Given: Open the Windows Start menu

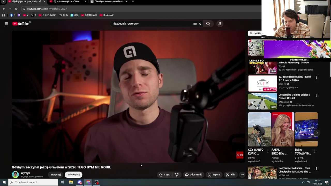Looking at the screenshot, I should pos(4,182).
